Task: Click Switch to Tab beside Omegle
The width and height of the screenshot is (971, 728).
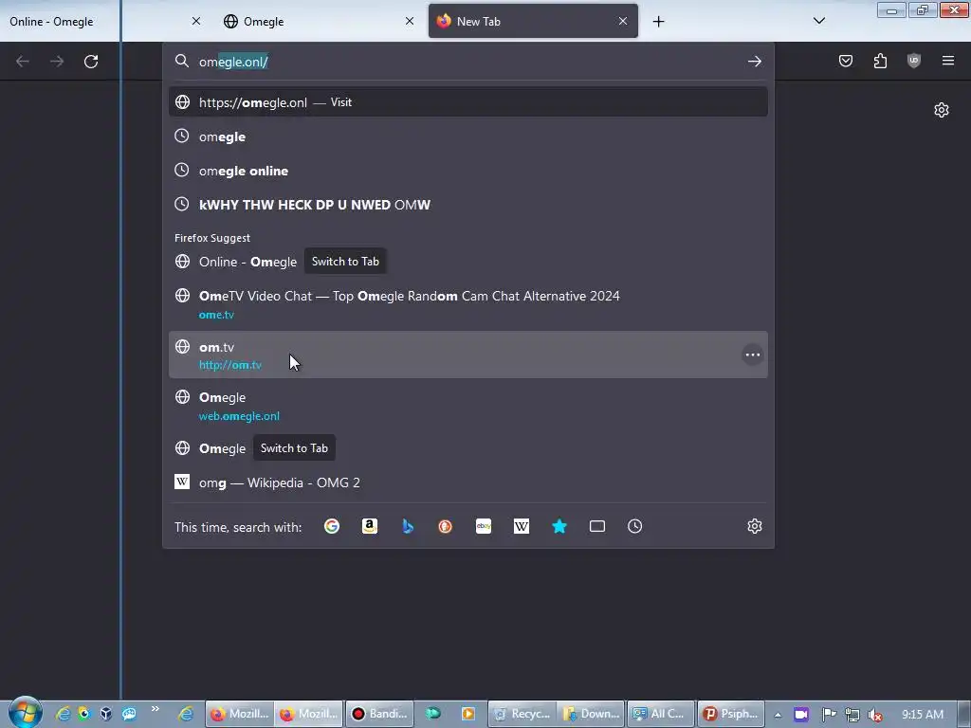Action: pos(294,448)
